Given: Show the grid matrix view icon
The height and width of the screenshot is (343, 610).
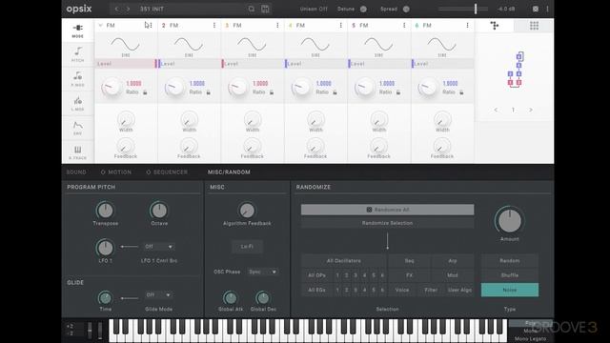Looking at the screenshot, I should (x=534, y=26).
